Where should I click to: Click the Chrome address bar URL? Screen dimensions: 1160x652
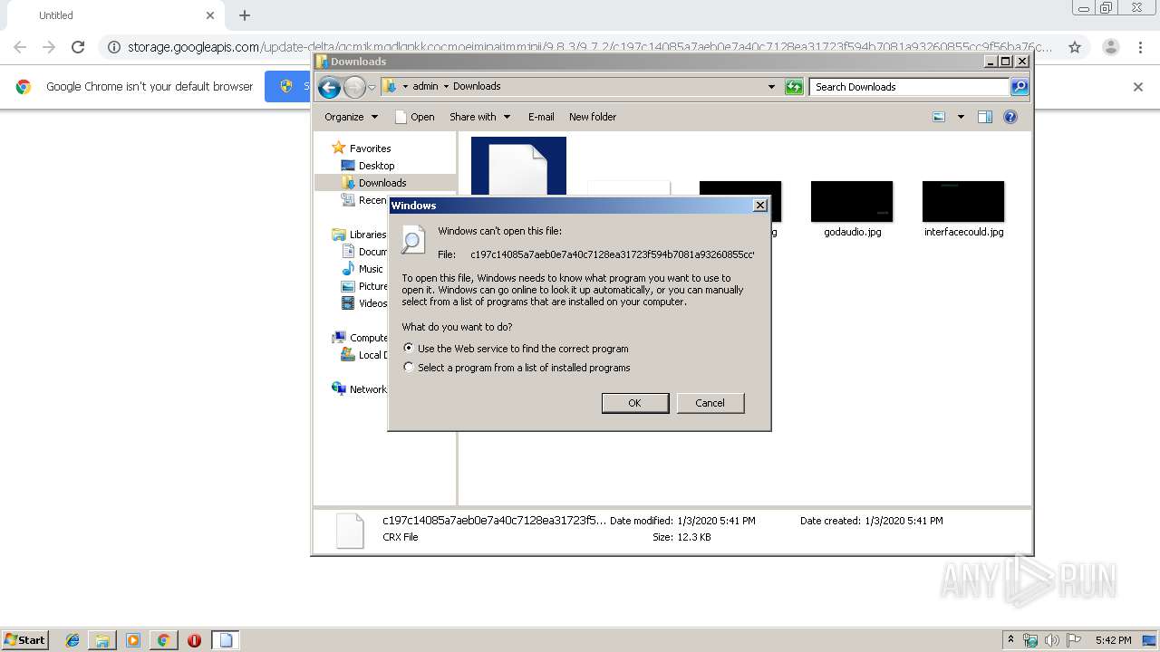(590, 47)
